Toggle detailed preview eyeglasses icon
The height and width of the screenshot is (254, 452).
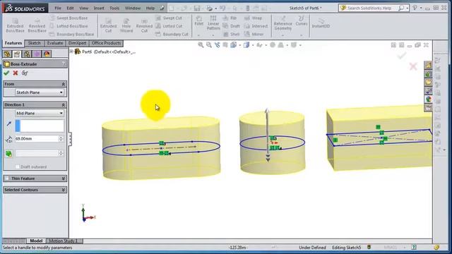[x=25, y=73]
